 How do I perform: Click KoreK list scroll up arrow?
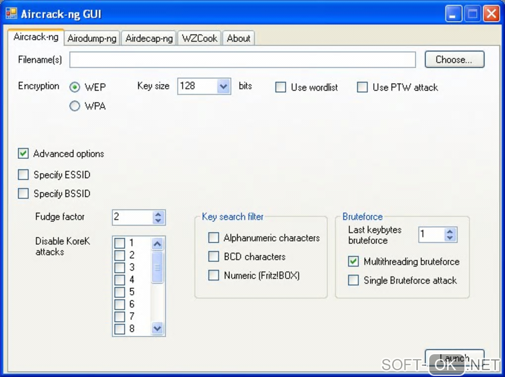point(157,244)
